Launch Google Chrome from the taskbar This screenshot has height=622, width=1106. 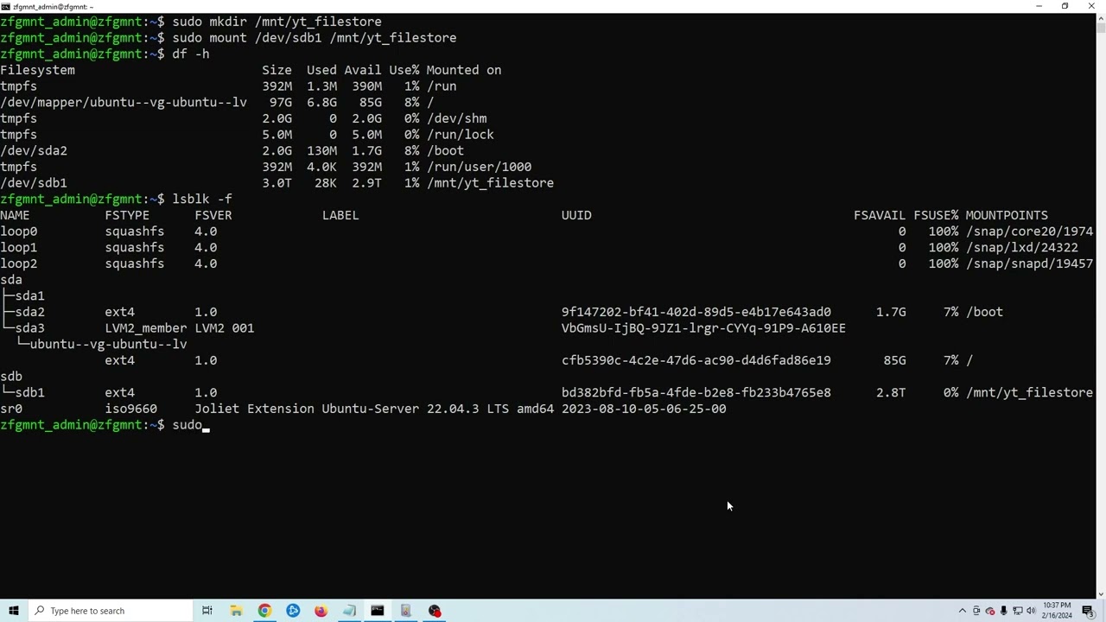264,611
